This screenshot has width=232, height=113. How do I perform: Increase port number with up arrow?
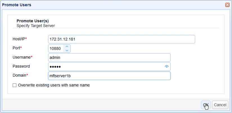point(67,46)
